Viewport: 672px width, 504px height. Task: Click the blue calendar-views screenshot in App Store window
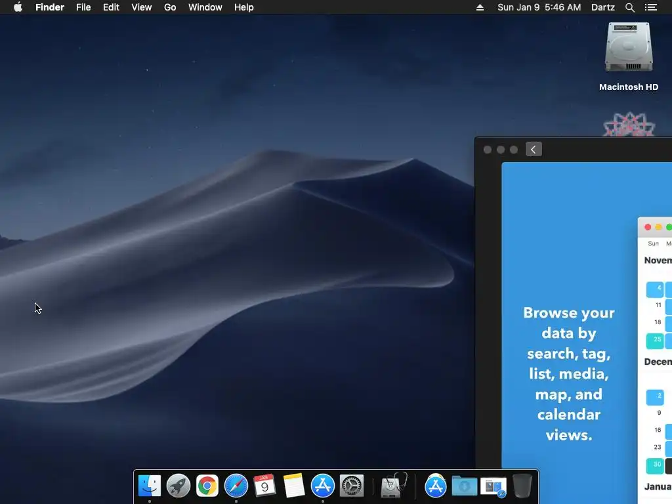click(x=587, y=315)
